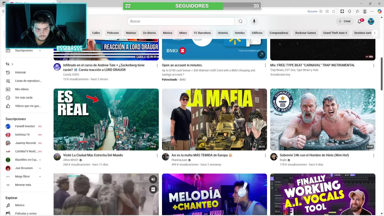
Task: Open the ES REAL narrowest city thumbnail
Action: click(x=106, y=119)
